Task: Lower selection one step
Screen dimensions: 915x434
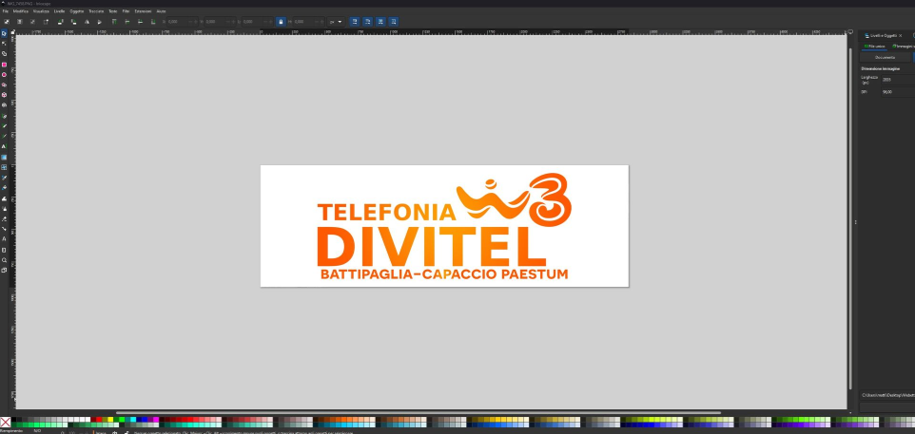Action: pos(140,22)
